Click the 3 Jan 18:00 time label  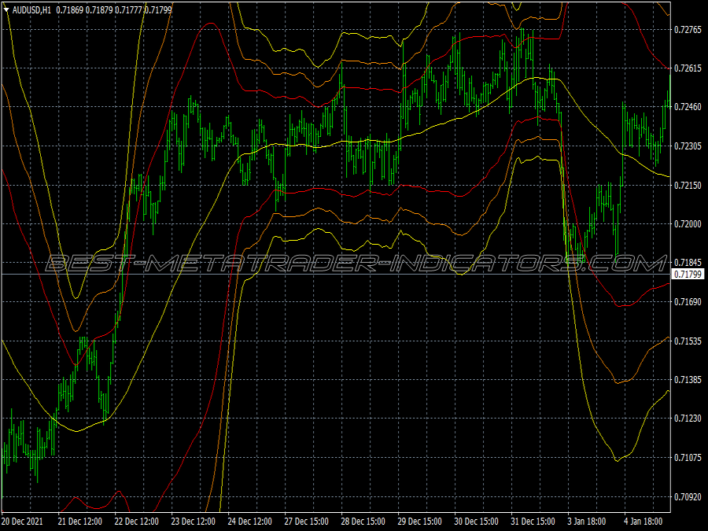[x=587, y=522]
